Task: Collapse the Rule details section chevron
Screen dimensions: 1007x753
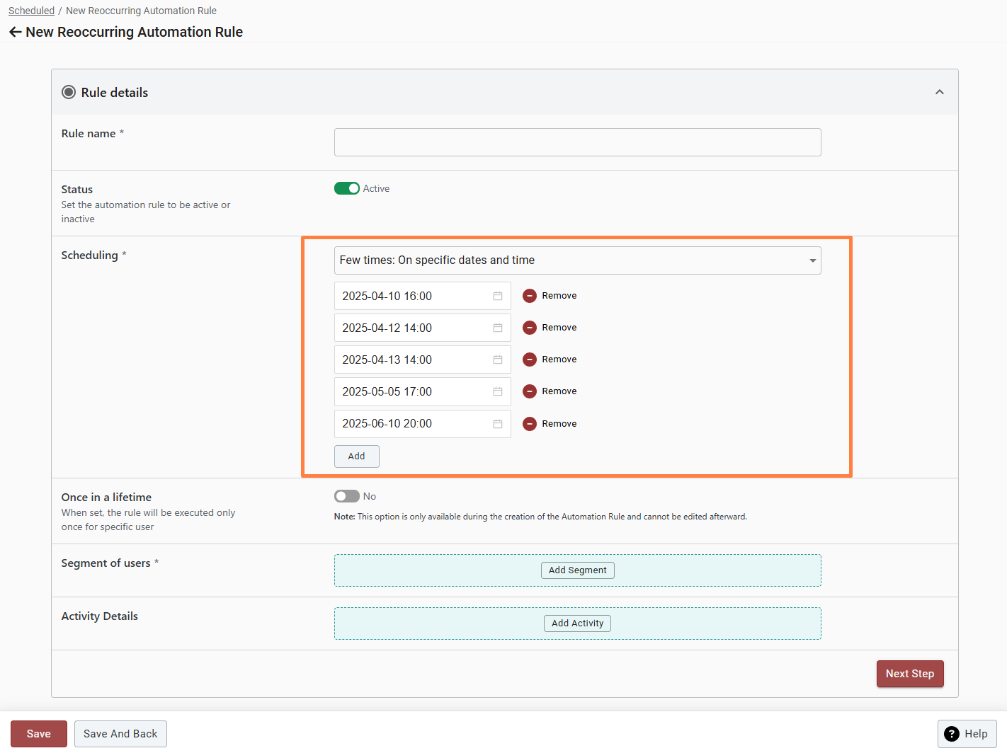Action: coord(939,92)
